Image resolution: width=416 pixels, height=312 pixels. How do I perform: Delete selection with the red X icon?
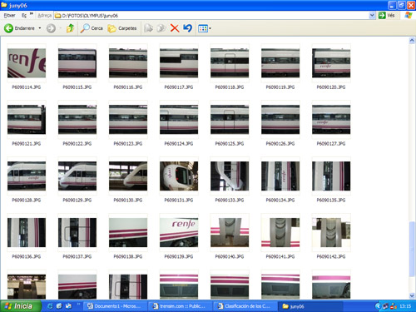pyautogui.click(x=175, y=28)
